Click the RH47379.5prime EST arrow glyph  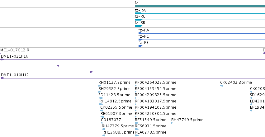(x=103, y=129)
